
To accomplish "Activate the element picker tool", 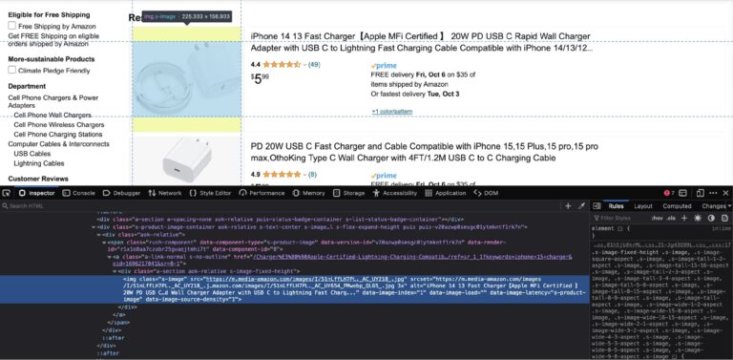I will [x=7, y=193].
